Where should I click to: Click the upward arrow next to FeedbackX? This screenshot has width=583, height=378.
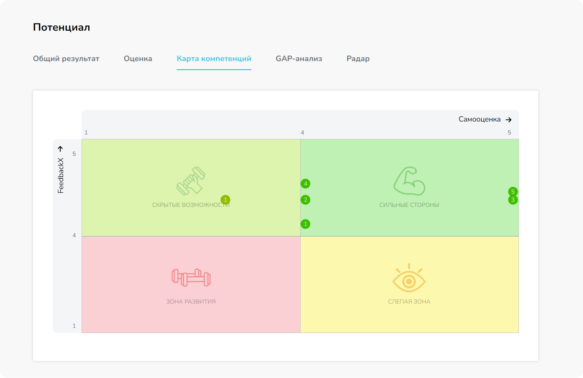(60, 149)
